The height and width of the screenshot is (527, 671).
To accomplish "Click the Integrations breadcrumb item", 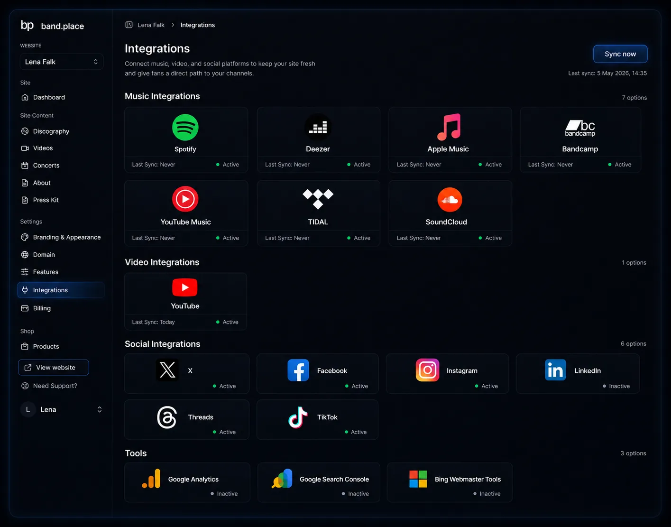I will coord(198,25).
